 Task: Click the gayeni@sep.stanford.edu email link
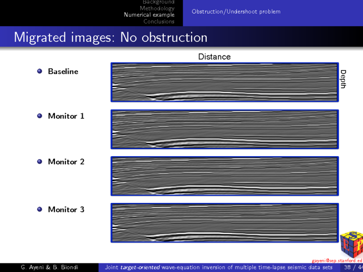337,260
